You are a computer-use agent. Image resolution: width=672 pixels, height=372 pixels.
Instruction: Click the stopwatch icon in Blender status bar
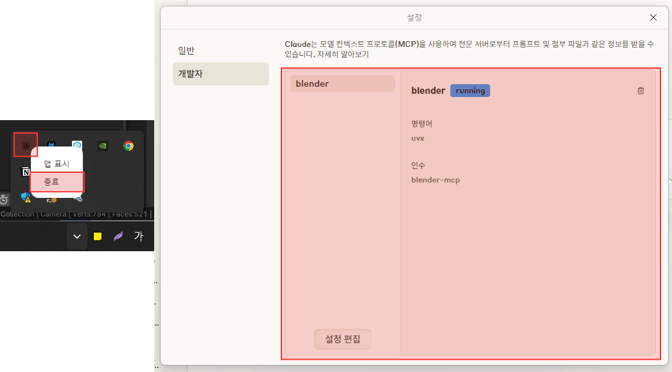pos(4,200)
